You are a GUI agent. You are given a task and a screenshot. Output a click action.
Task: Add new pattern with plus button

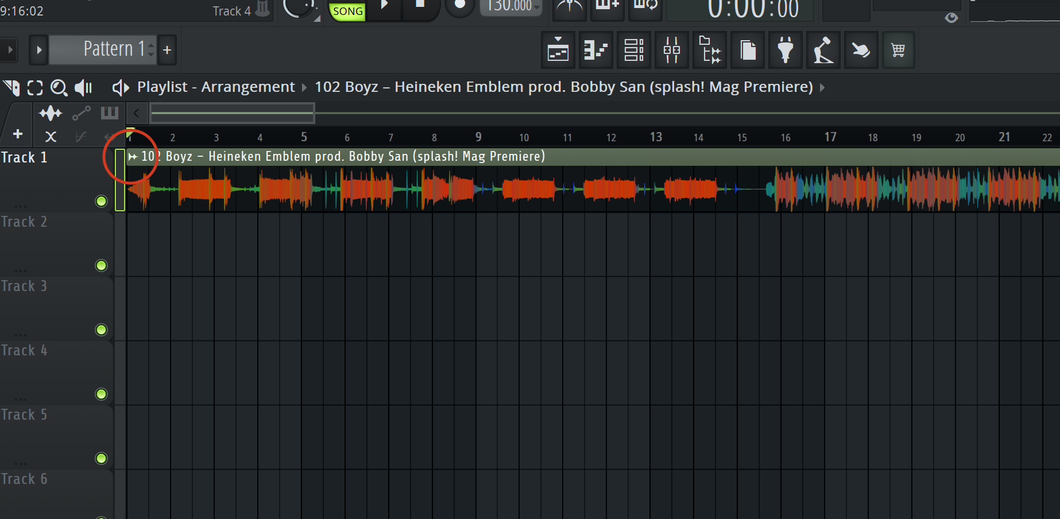[167, 50]
